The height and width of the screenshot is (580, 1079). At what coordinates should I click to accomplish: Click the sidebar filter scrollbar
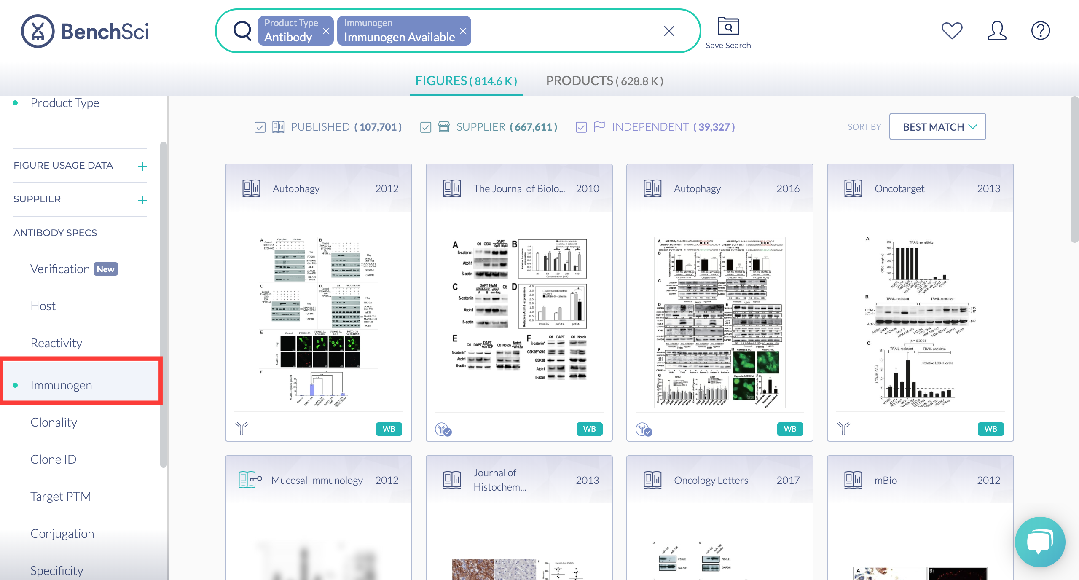[164, 304]
